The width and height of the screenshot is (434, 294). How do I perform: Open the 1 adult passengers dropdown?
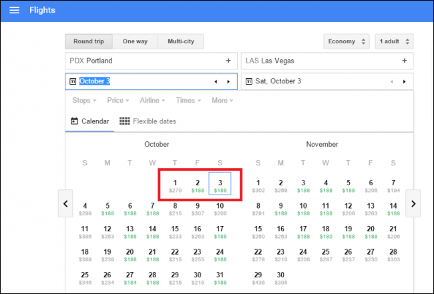[x=394, y=41]
